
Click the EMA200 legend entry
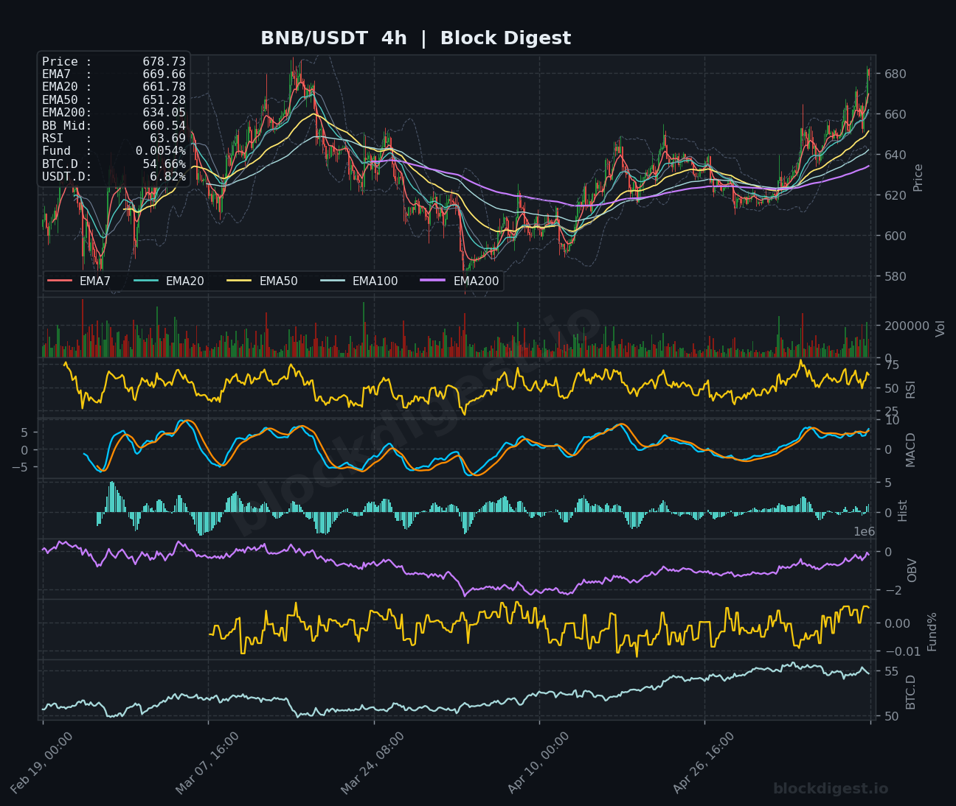coord(460,281)
